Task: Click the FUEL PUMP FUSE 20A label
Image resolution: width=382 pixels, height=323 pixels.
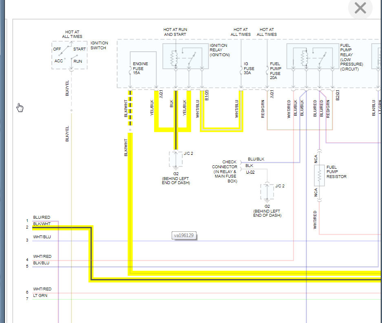Action: pos(275,70)
